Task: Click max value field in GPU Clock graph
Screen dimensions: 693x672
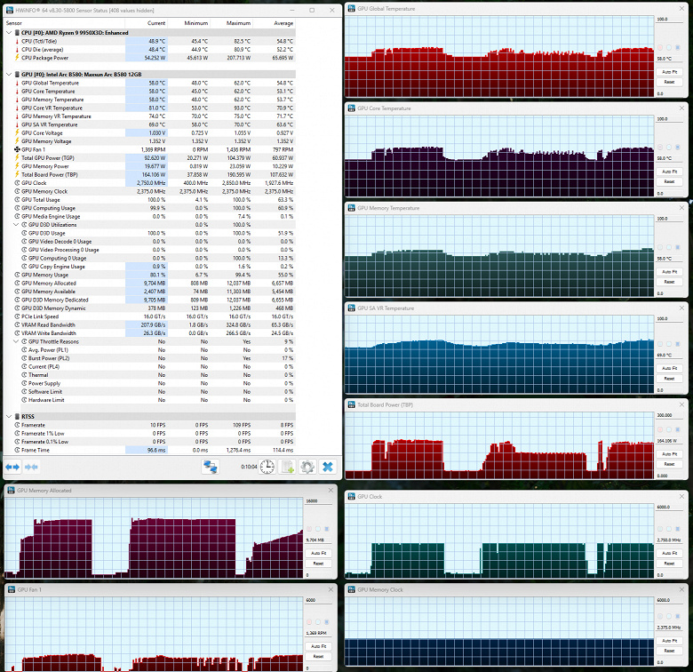Action: coord(668,508)
